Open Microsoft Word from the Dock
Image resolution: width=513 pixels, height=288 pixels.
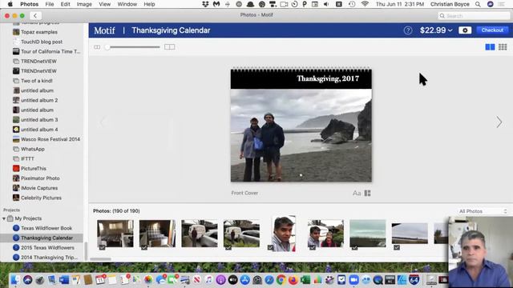(x=64, y=280)
